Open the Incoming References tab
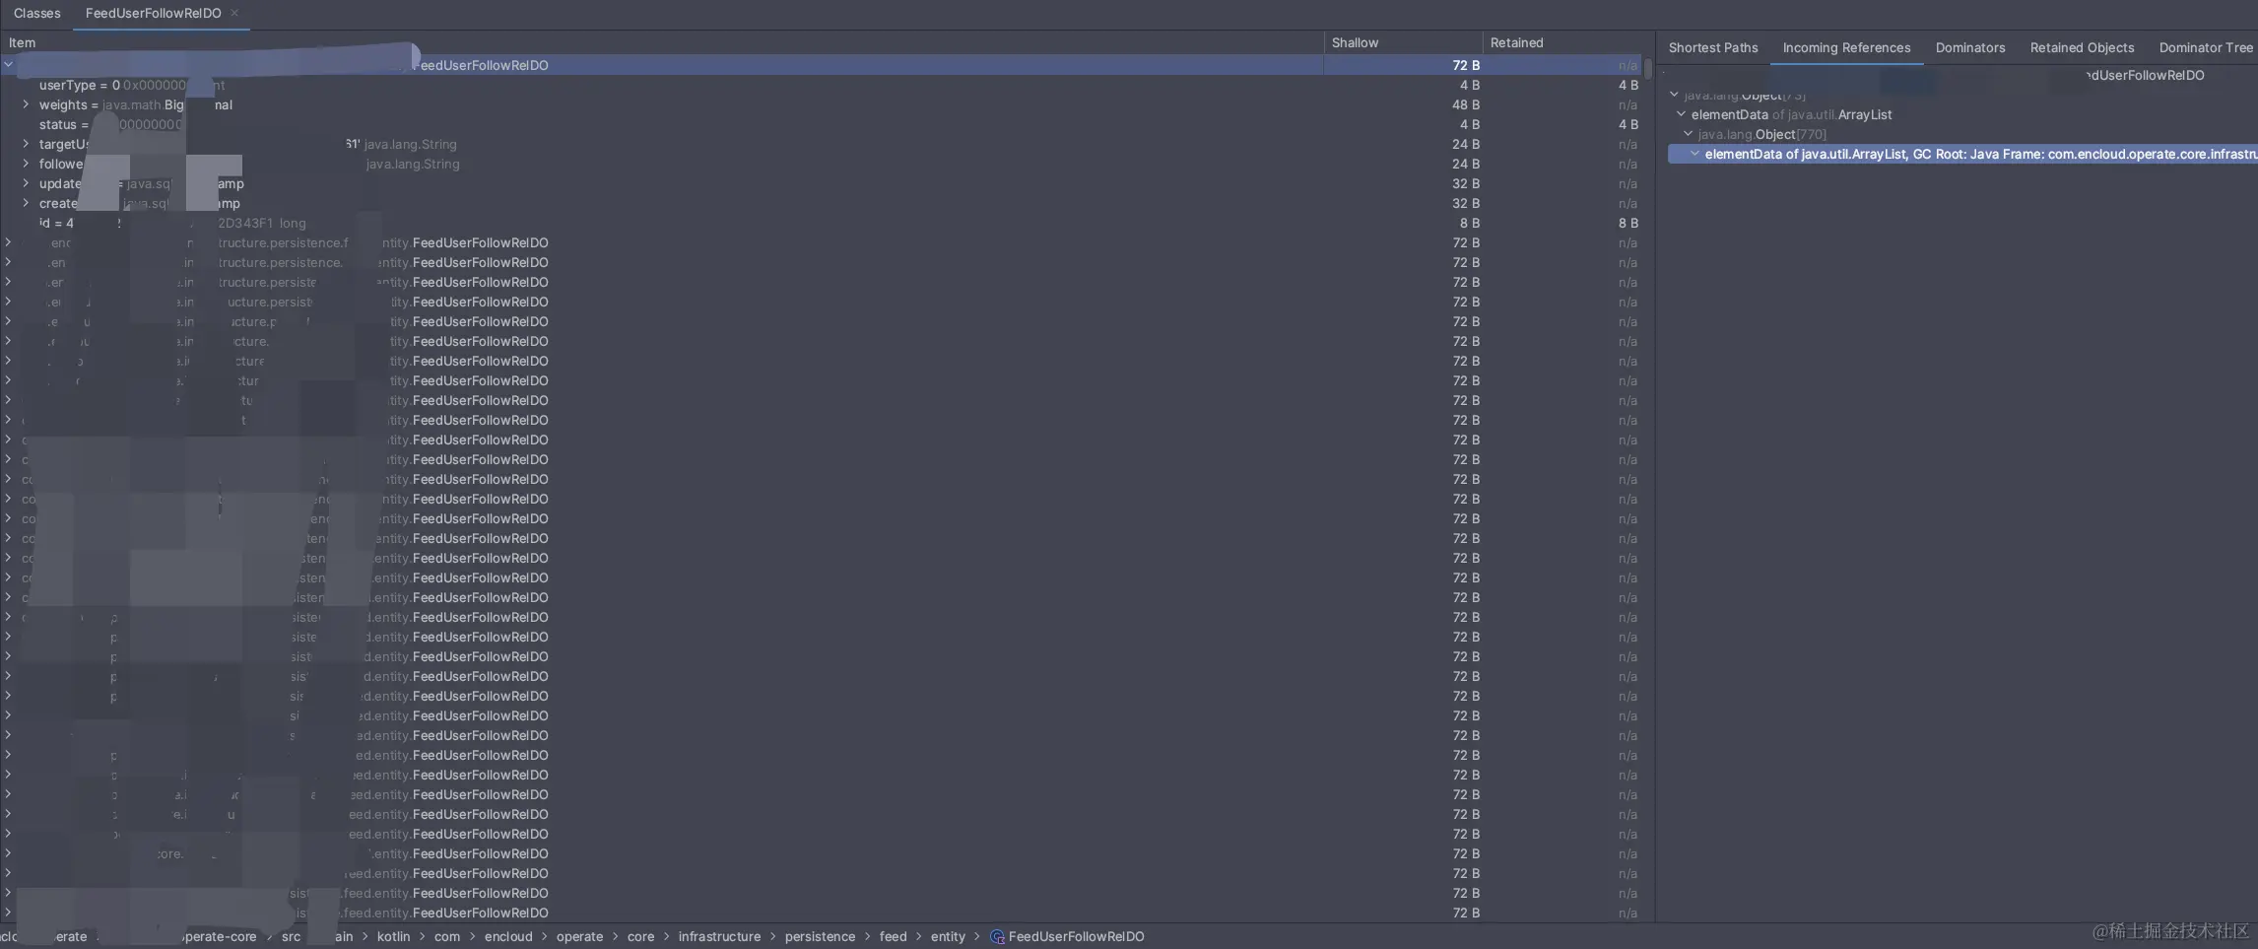The width and height of the screenshot is (2258, 949). (x=1846, y=47)
